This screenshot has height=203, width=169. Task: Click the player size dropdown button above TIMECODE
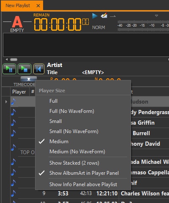[x=29, y=79]
